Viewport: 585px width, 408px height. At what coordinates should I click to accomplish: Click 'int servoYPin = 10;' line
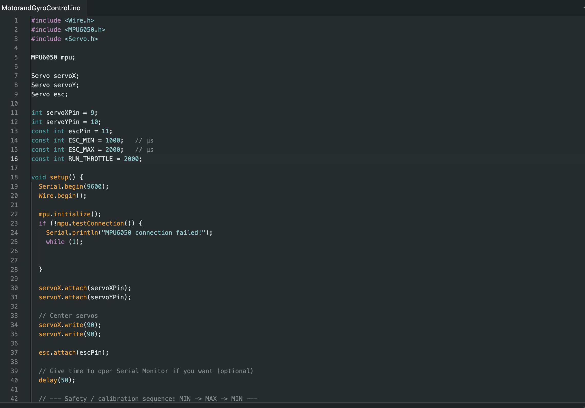[66, 122]
